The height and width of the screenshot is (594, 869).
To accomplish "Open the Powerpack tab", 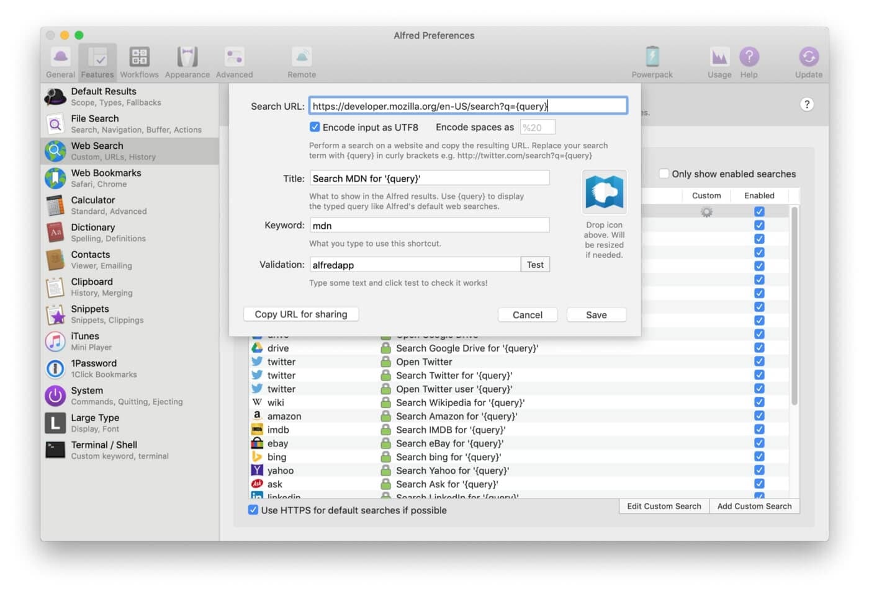I will coord(652,63).
